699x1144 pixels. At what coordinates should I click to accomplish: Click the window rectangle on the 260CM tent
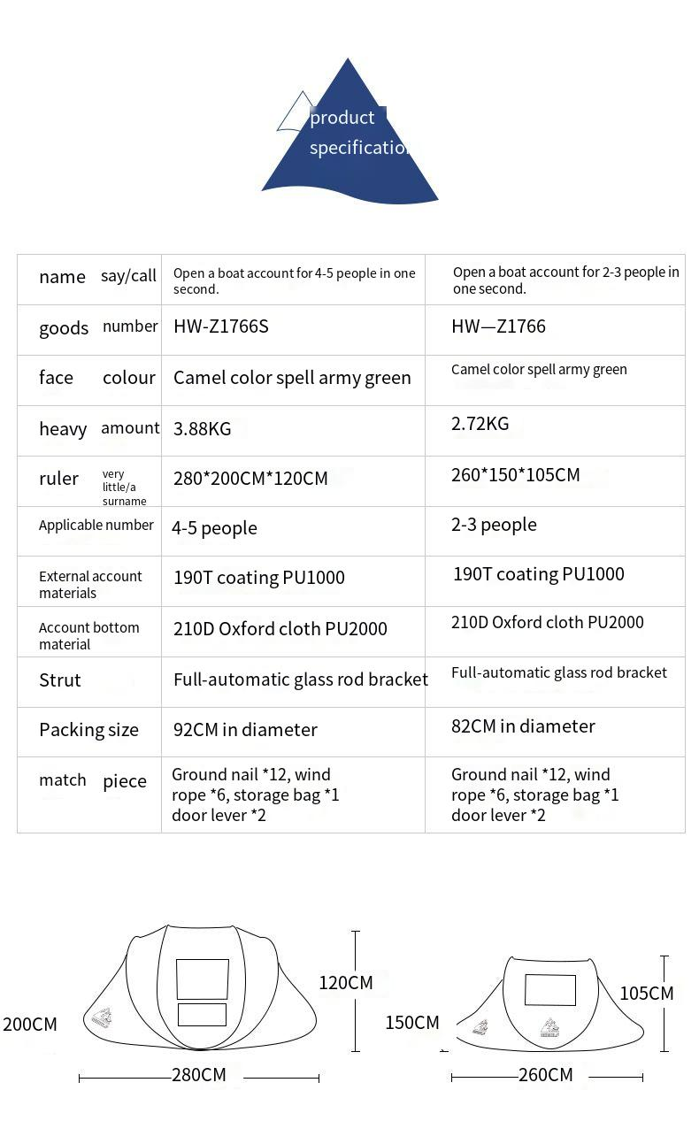[549, 990]
